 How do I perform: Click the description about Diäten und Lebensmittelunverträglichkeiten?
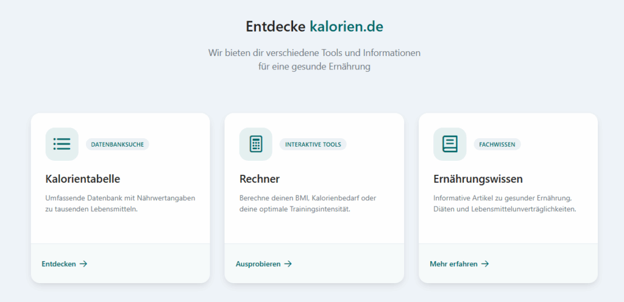[505, 203]
